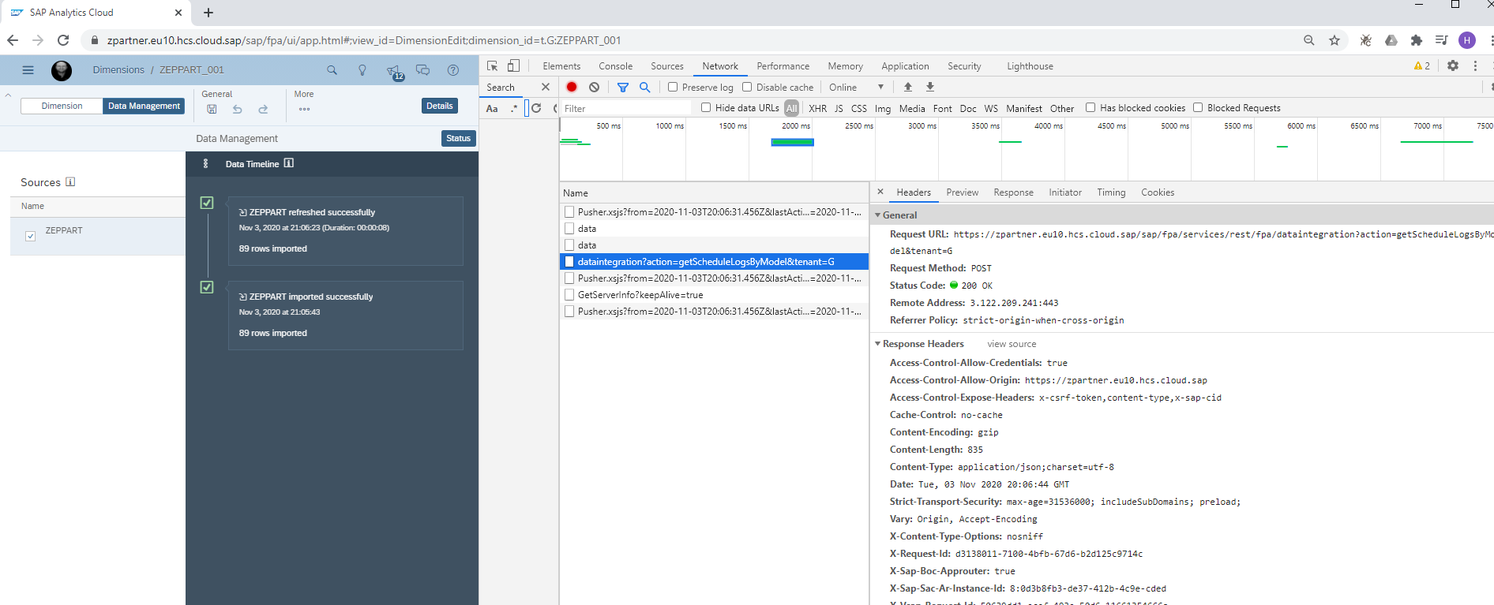Viewport: 1494px width, 605px height.
Task: Check Hide data URLs
Action: (706, 107)
